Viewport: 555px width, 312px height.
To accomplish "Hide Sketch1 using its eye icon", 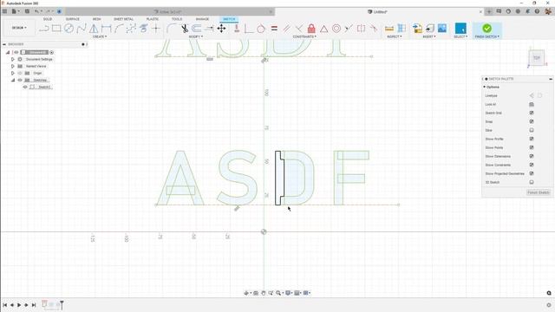I will point(25,87).
